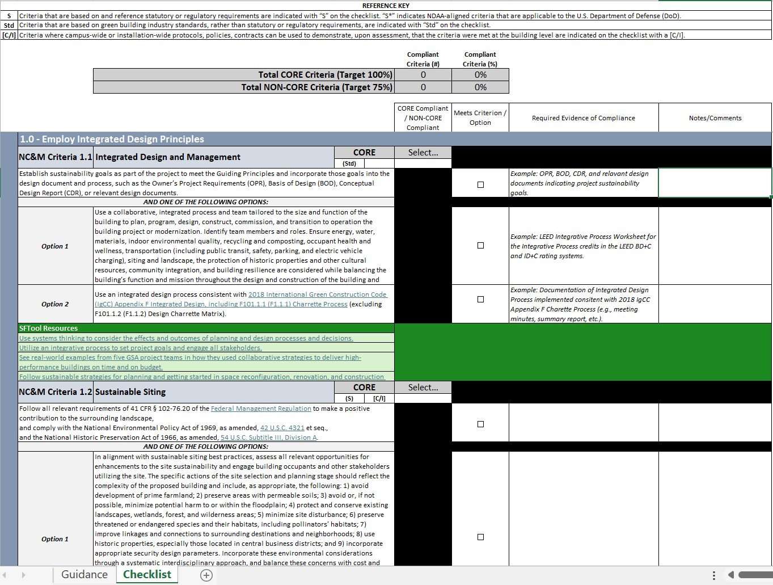This screenshot has width=773, height=585.
Task: Open 2018 International Green Construction Code link
Action: tap(318, 294)
